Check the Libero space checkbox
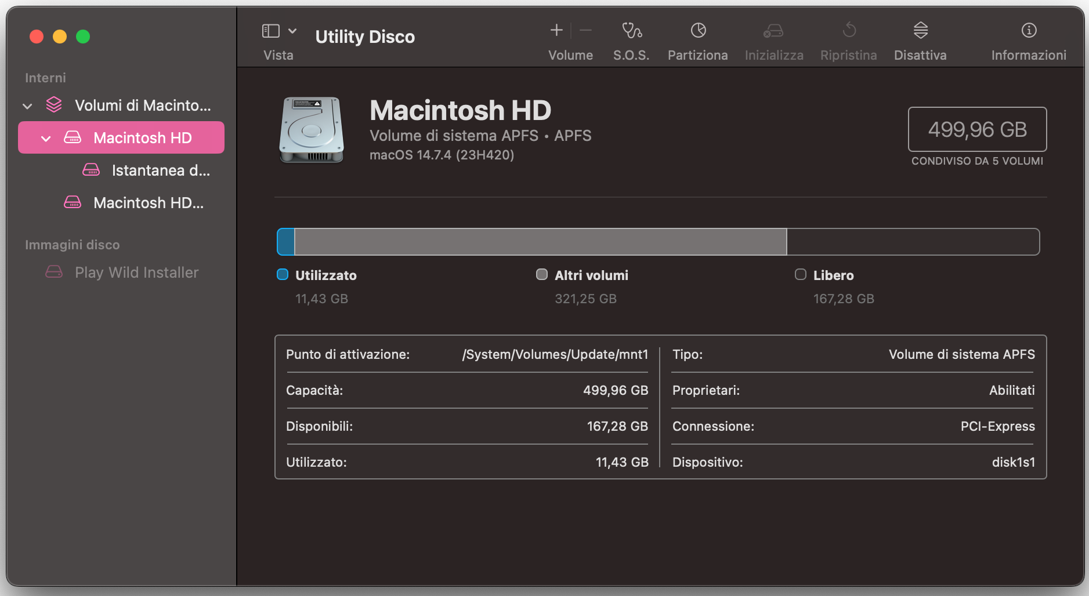The width and height of the screenshot is (1089, 596). [801, 274]
